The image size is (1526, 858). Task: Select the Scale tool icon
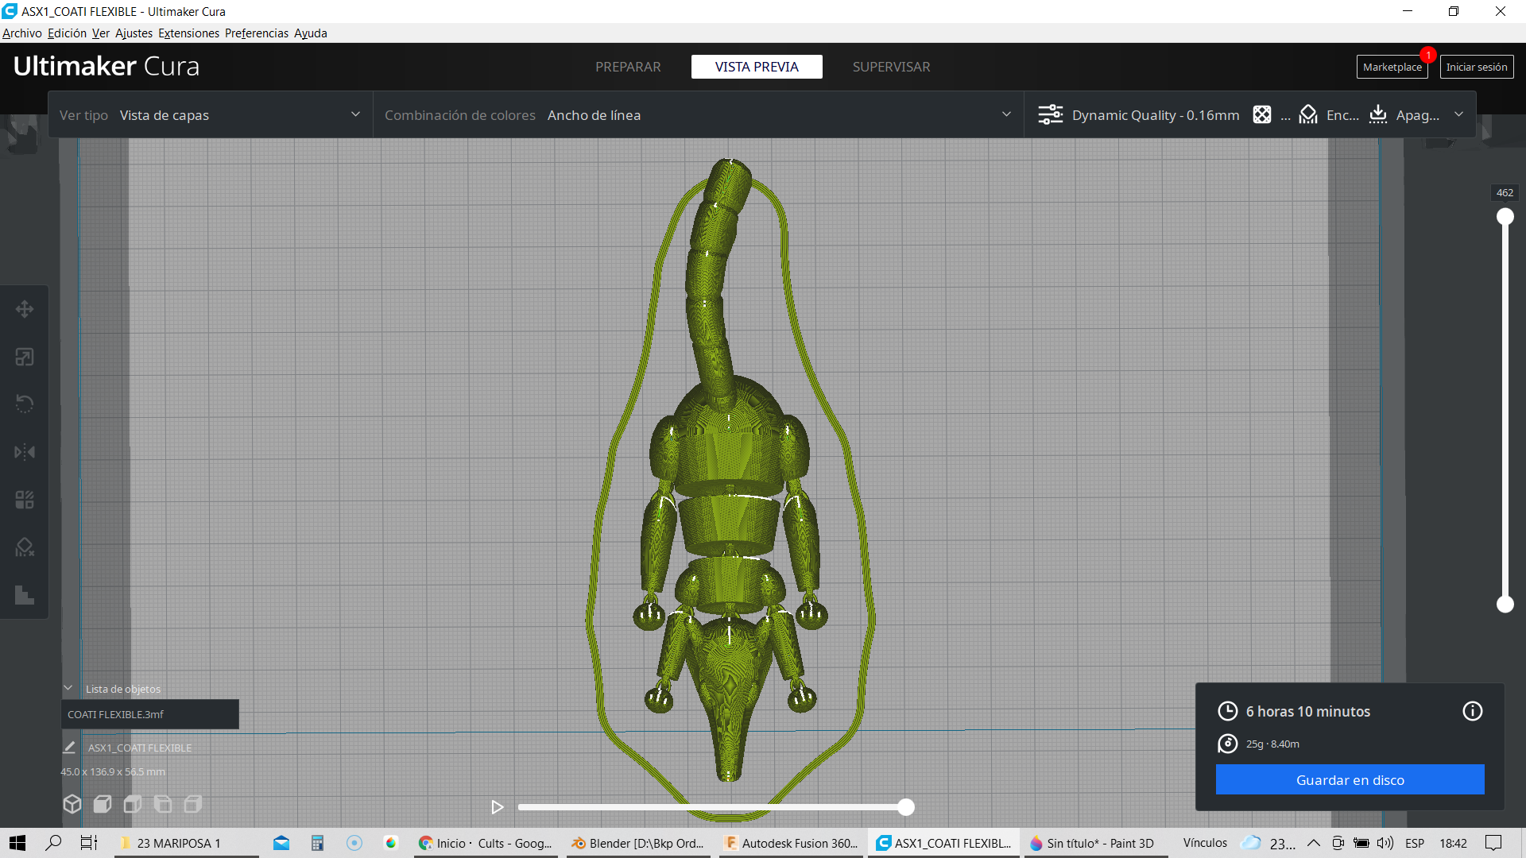tap(25, 357)
